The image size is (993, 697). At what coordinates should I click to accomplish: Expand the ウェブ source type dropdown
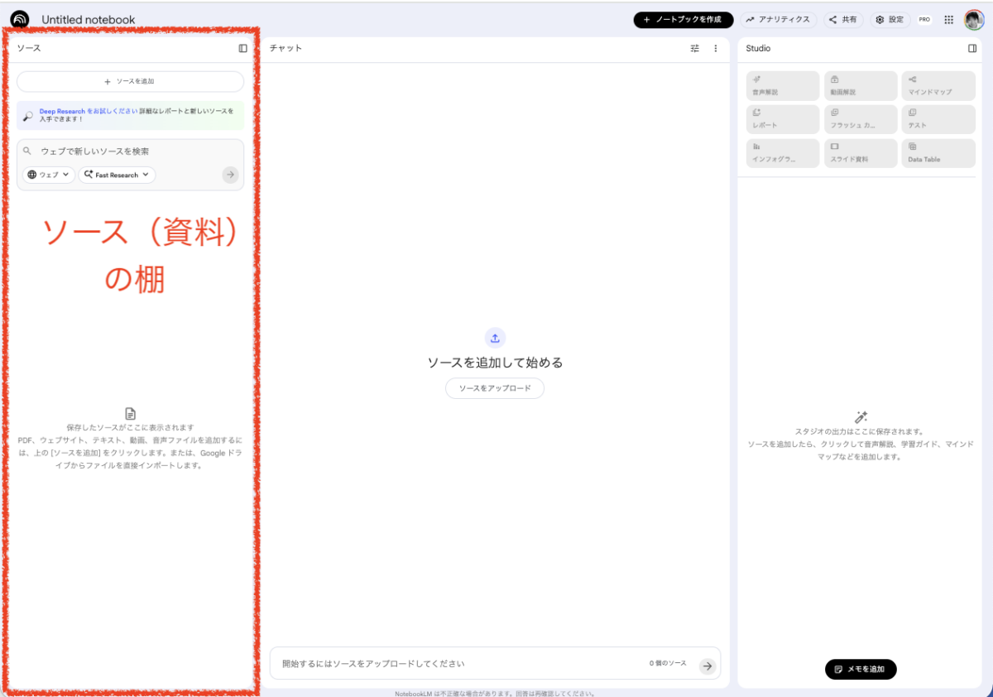pyautogui.click(x=48, y=175)
